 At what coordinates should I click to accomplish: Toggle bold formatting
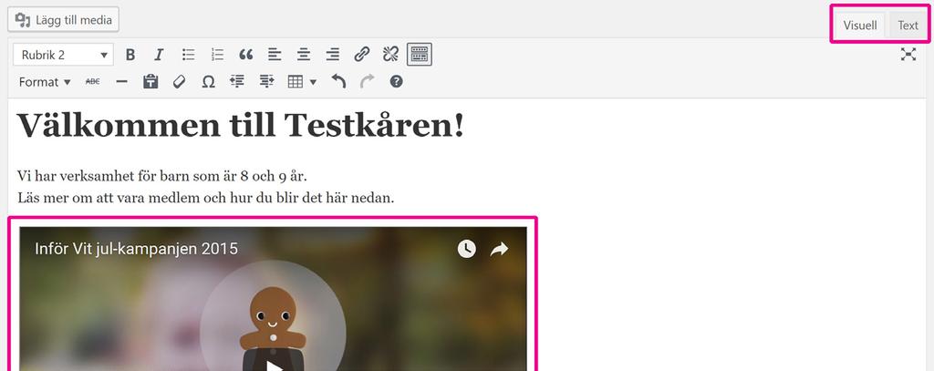[x=130, y=55]
